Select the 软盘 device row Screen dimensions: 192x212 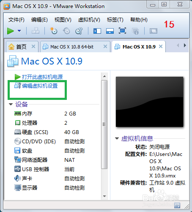pyautogui.click(x=49, y=151)
